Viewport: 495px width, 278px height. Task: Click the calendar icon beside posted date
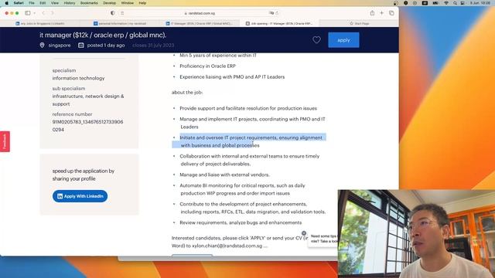click(x=80, y=46)
